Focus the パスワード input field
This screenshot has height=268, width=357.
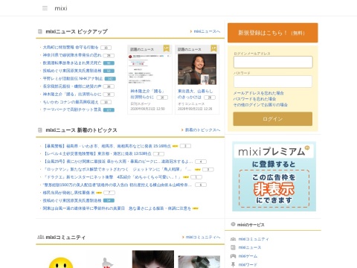273,81
